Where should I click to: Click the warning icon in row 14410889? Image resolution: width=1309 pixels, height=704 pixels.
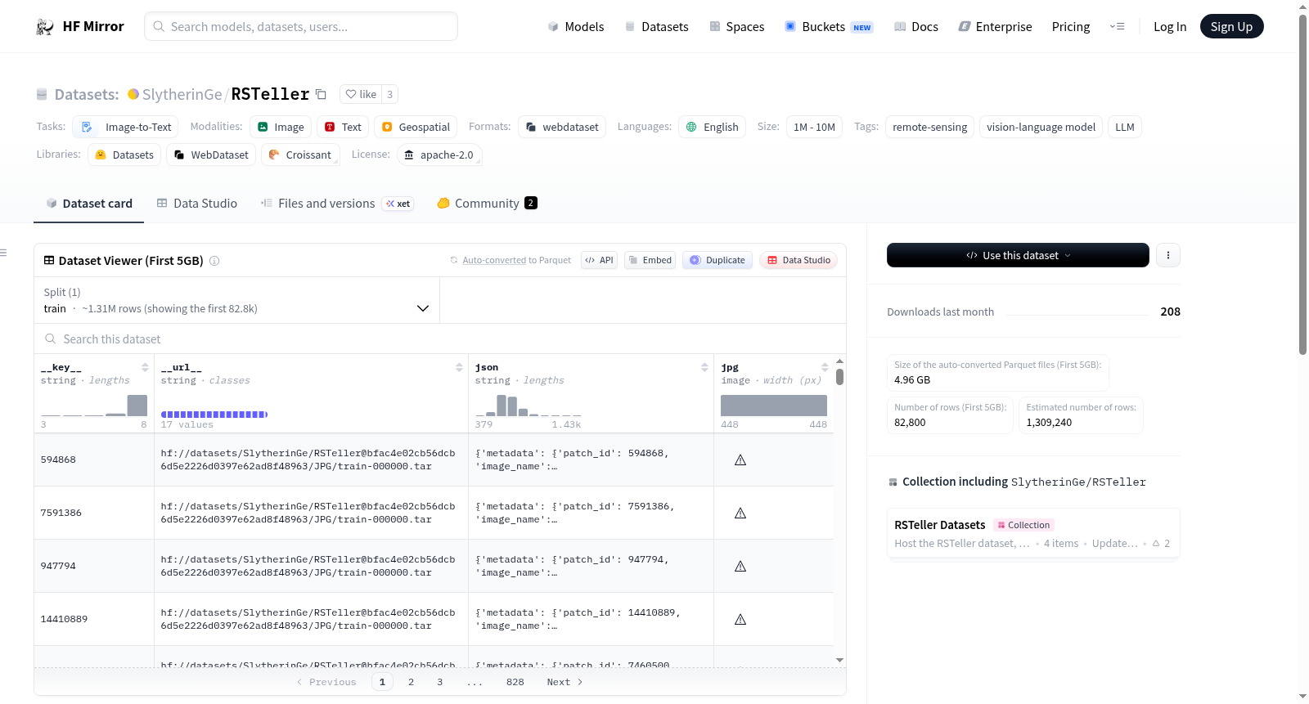[740, 620]
